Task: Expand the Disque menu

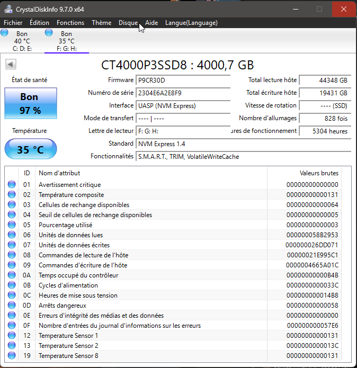Action: click(x=128, y=23)
